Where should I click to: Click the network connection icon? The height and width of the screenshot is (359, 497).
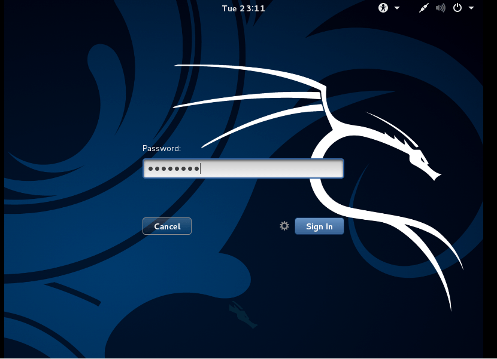[x=424, y=8]
